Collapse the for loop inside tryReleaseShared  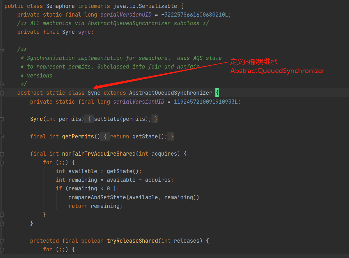(x=2, y=249)
